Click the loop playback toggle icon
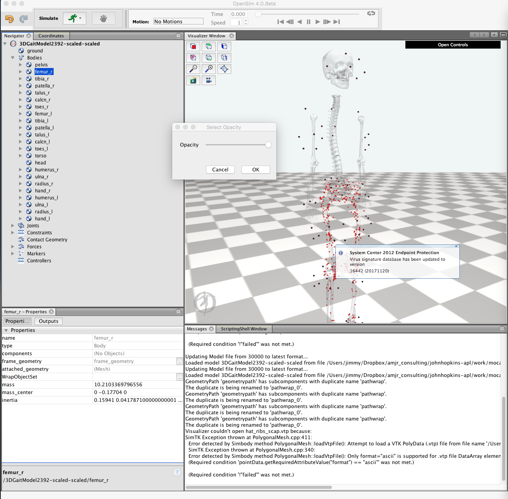This screenshot has height=499, width=508. pyautogui.click(x=371, y=13)
